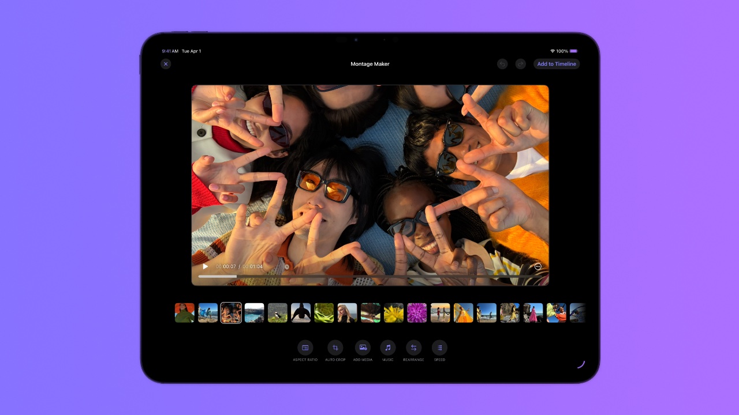Screen dimensions: 739x415
Task: Add the montage to the timeline
Action: point(556,64)
